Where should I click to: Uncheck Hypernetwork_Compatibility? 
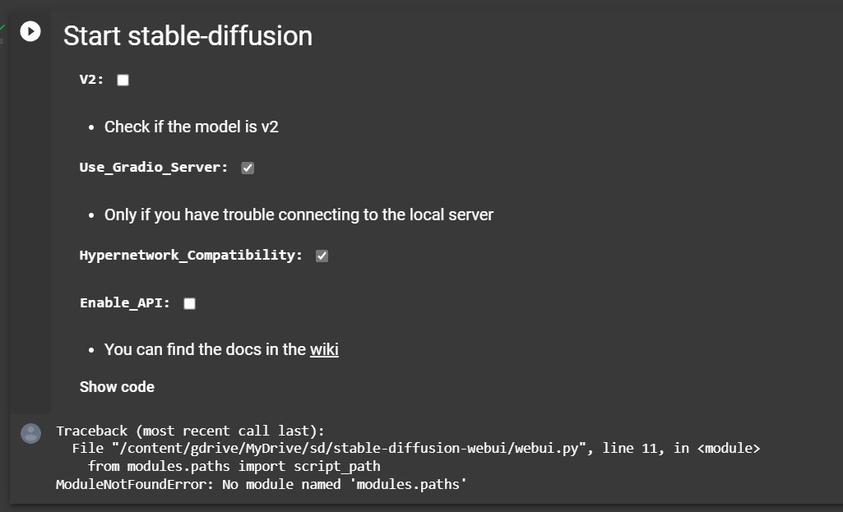(x=321, y=256)
